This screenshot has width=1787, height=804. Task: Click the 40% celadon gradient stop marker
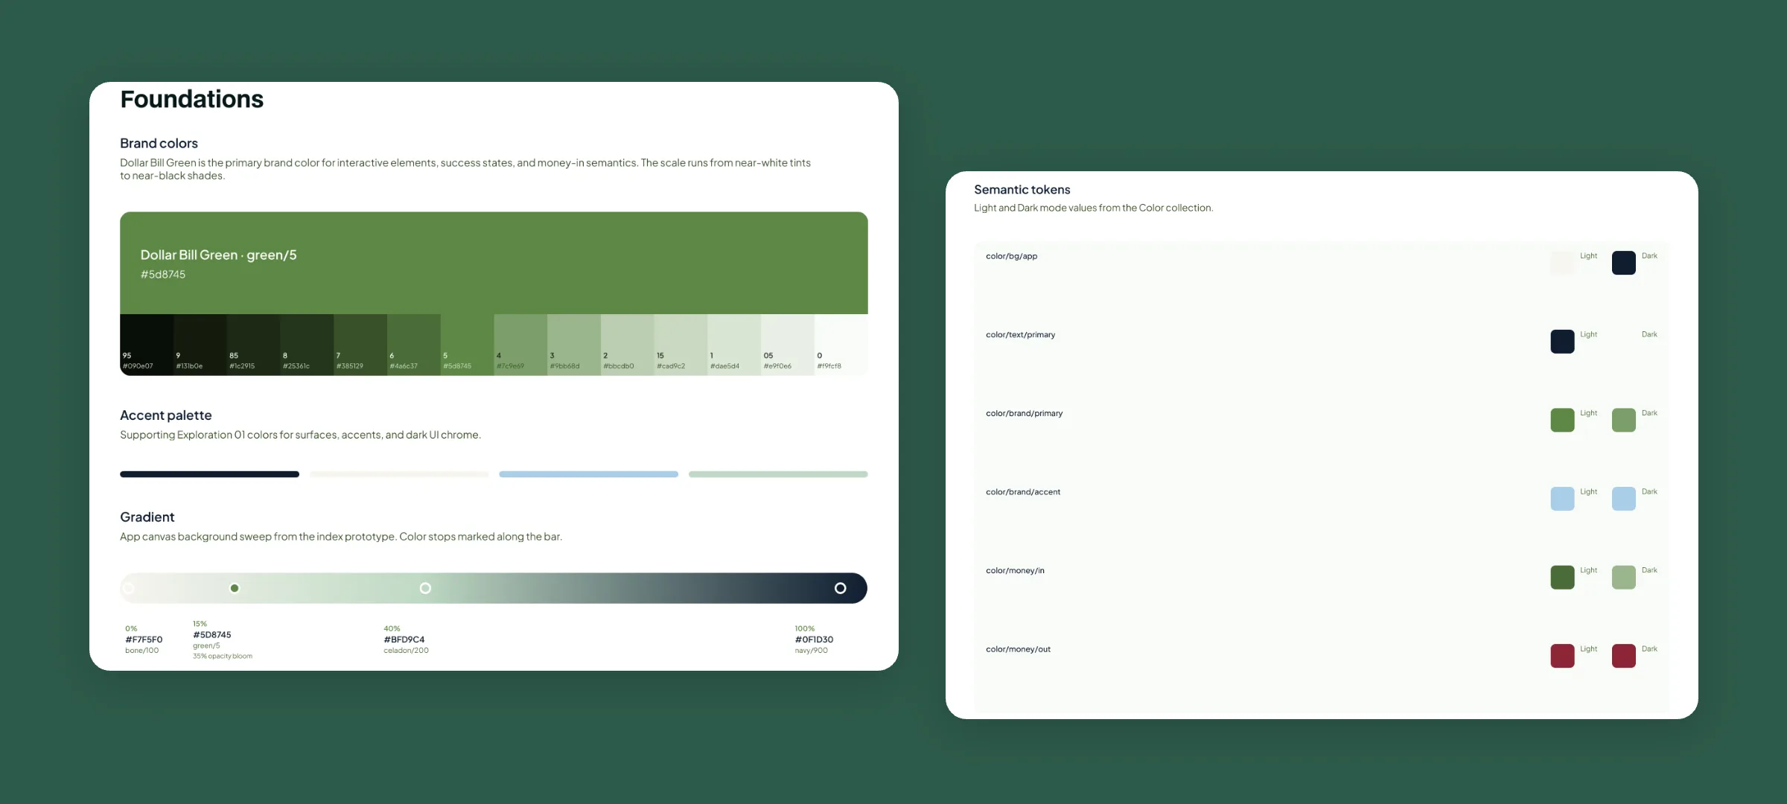click(425, 588)
